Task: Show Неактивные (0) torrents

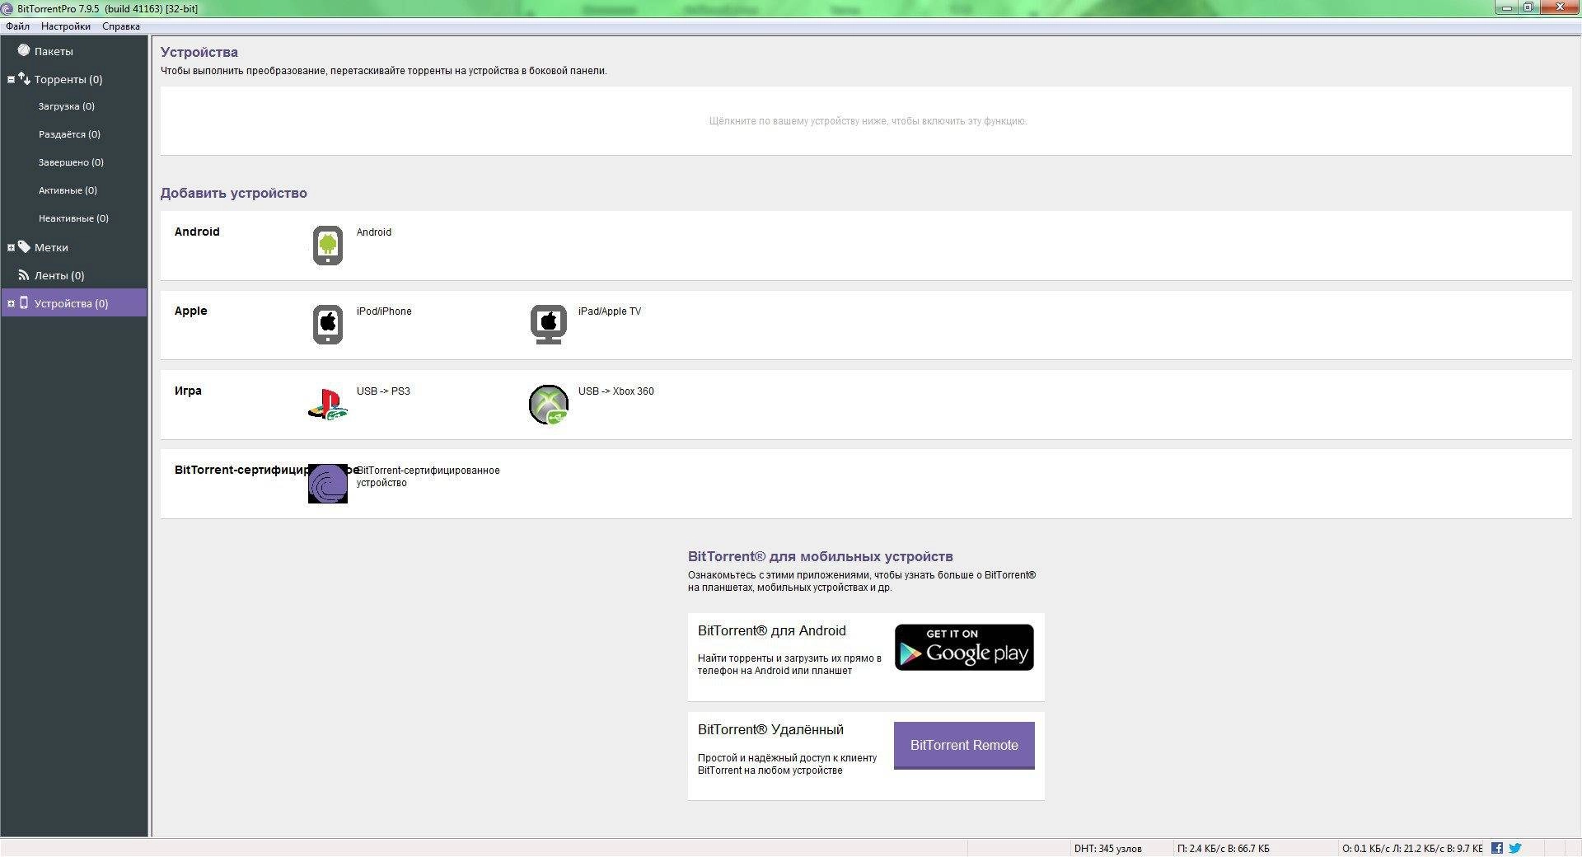Action: tap(73, 218)
